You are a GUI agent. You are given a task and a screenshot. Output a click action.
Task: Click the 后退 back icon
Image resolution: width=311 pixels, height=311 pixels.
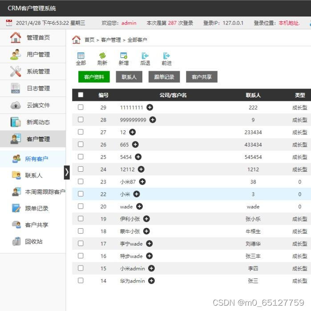coord(145,56)
